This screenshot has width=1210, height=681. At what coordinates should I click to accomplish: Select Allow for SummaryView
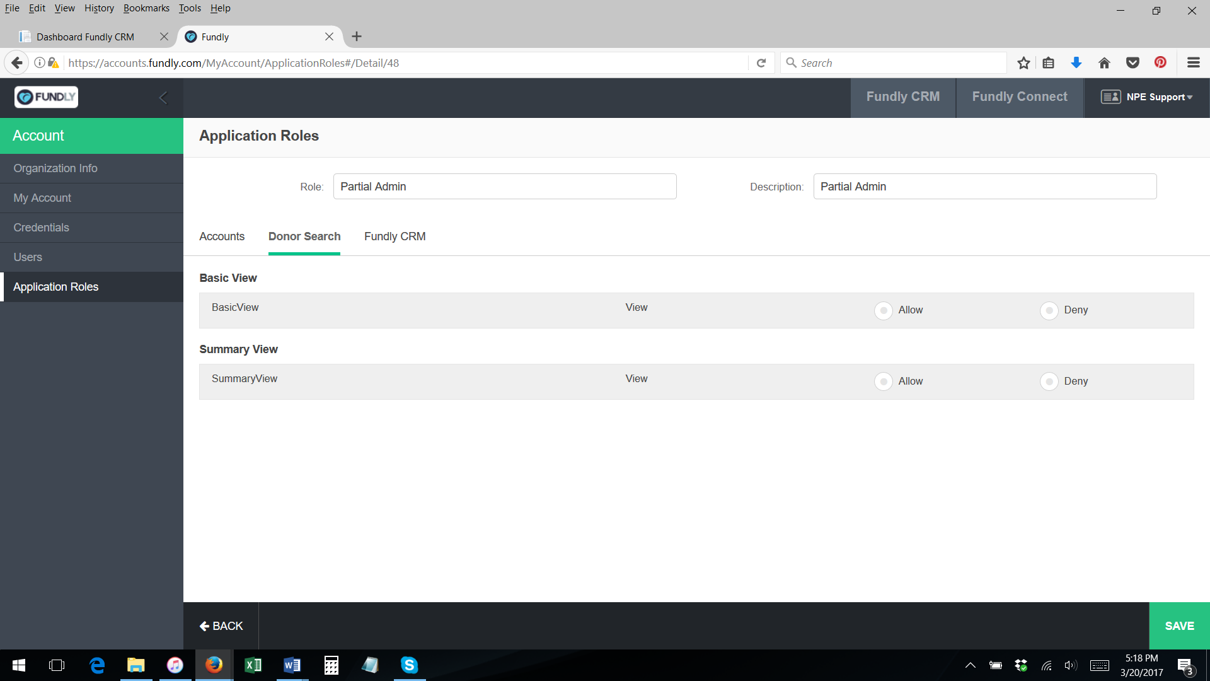(884, 381)
